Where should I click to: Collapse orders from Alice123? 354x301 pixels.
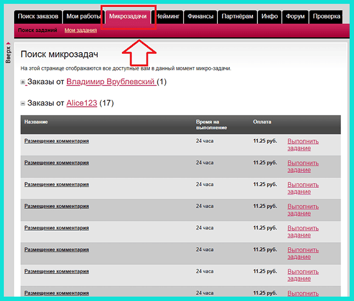click(23, 103)
